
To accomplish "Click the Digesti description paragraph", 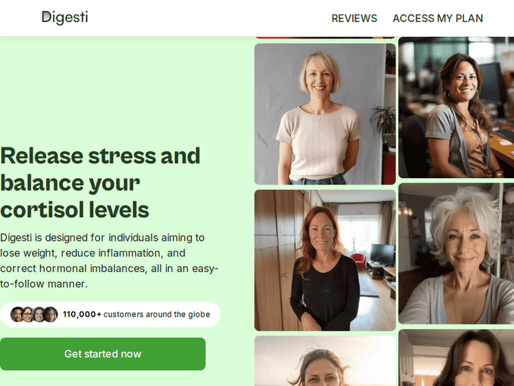I will pos(109,261).
